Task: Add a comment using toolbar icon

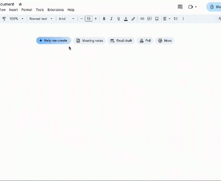Action: 149,19
